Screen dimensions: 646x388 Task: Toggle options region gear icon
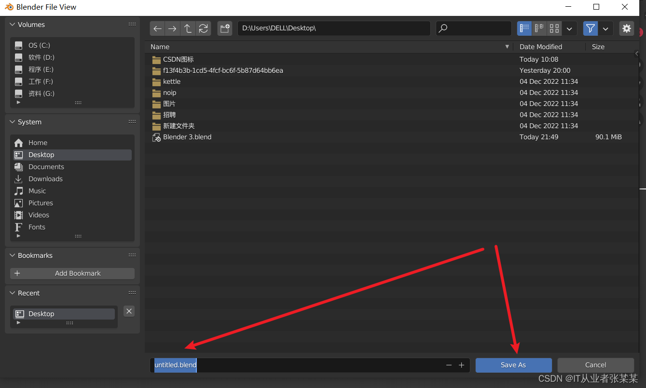(x=627, y=28)
